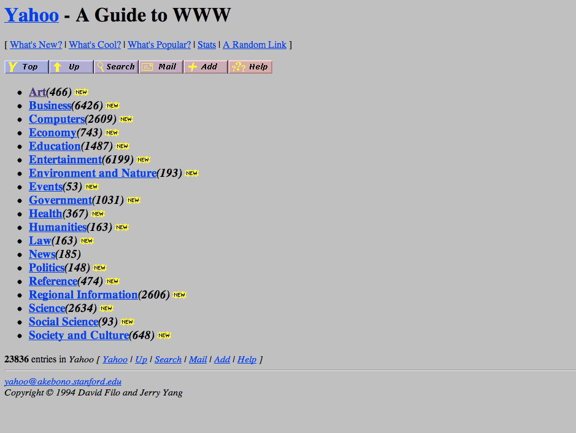Open the Government category
Viewport: 576px width, 433px height.
[61, 200]
